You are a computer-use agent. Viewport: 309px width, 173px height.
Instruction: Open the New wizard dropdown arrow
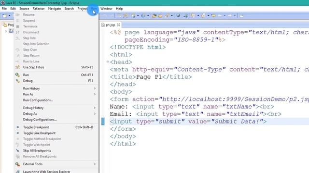9,15
